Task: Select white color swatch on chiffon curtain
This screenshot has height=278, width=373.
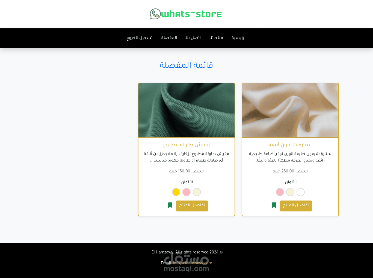Action: pos(301,192)
